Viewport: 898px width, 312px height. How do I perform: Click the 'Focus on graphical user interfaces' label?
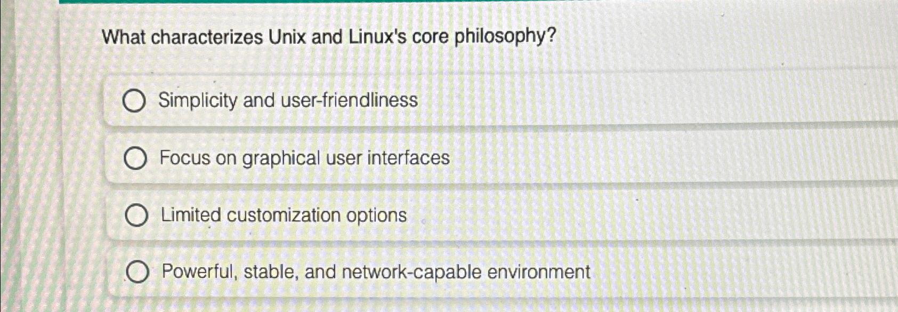tap(305, 158)
